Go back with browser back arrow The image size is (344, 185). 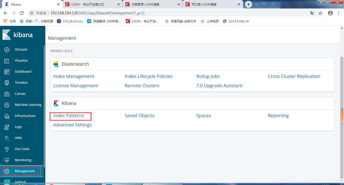click(6, 13)
